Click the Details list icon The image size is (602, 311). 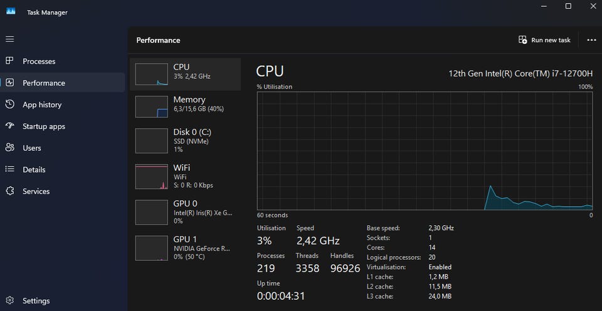[9, 170]
